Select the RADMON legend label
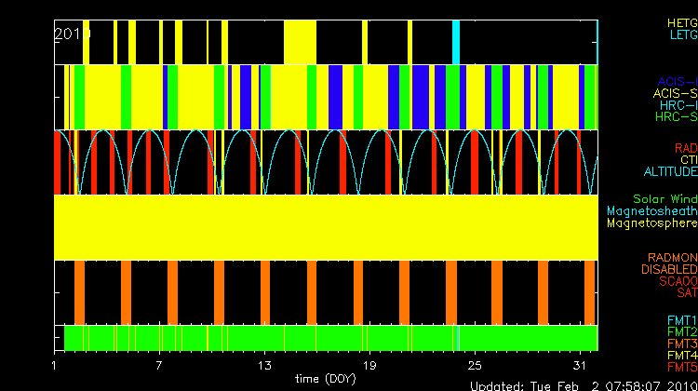698x391 pixels. point(673,258)
